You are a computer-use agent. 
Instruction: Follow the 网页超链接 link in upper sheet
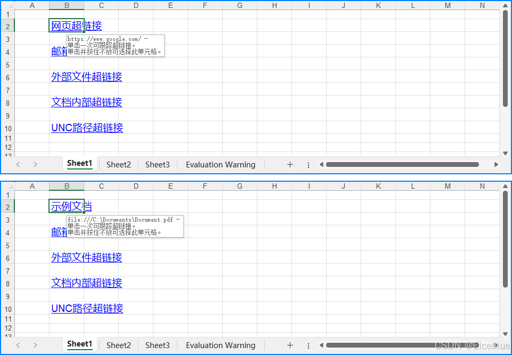pos(76,26)
